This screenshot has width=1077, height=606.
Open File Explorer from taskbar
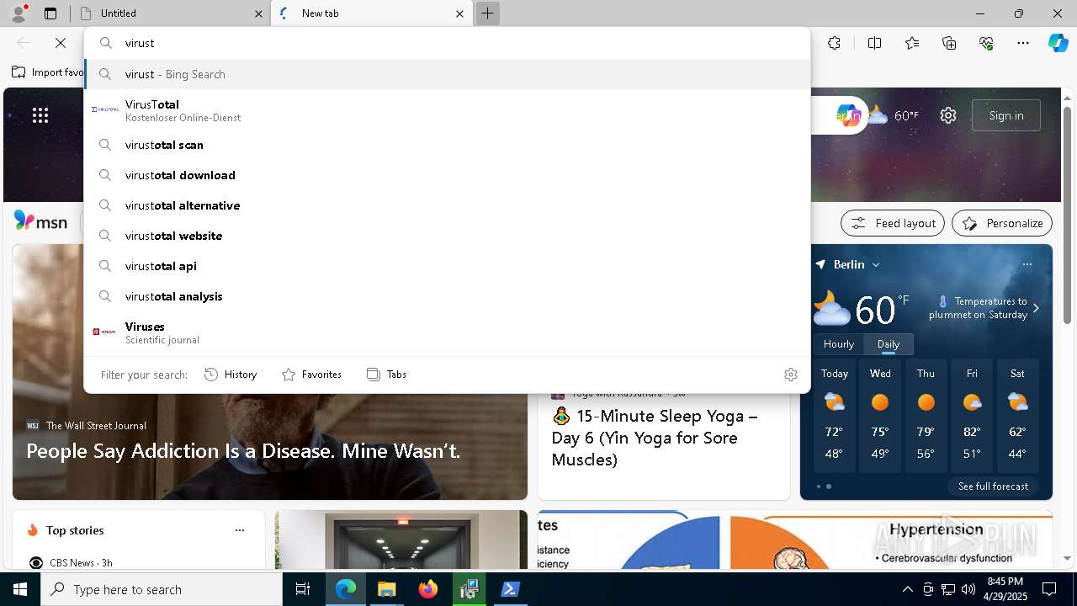[x=386, y=589]
